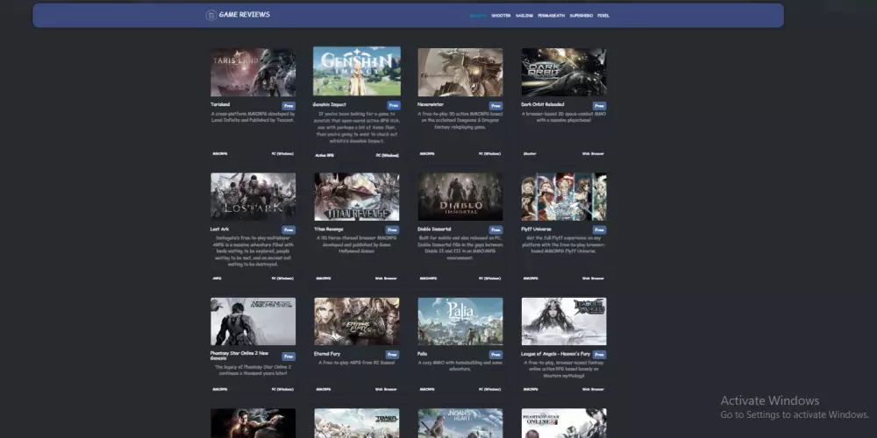
Task: Open the Game Reviews home title link
Action: pos(245,15)
